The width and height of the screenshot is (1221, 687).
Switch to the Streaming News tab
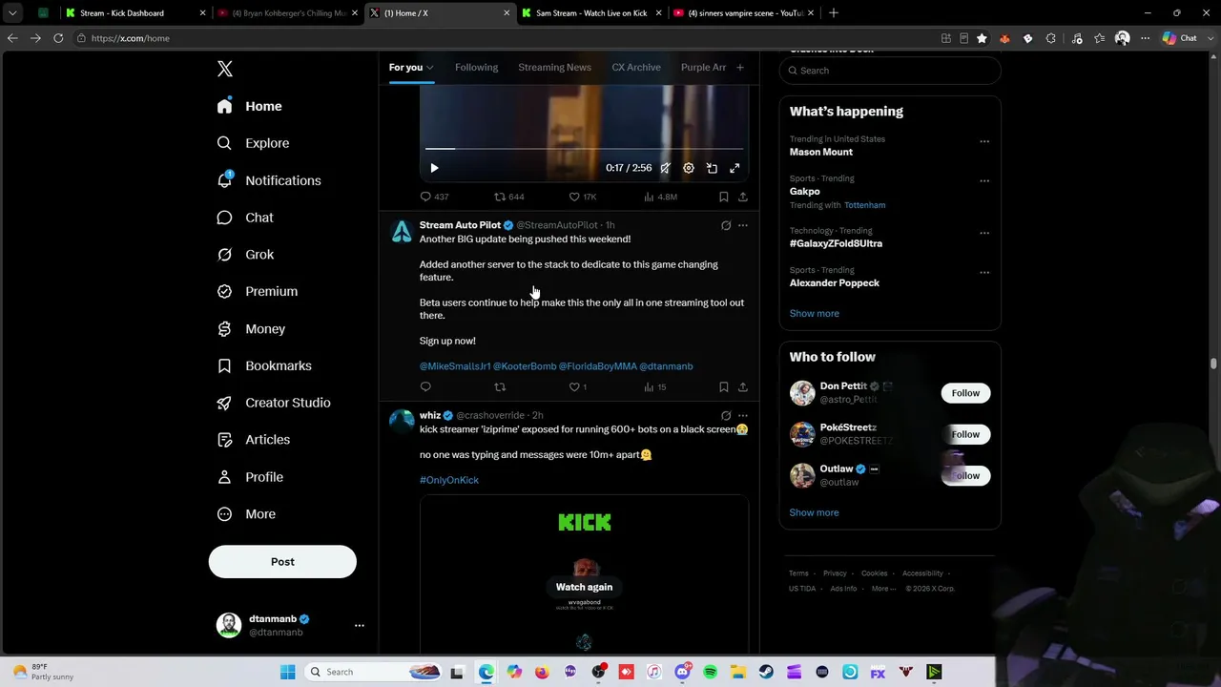554,67
